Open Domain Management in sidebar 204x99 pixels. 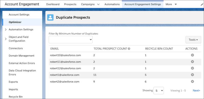point(21,56)
